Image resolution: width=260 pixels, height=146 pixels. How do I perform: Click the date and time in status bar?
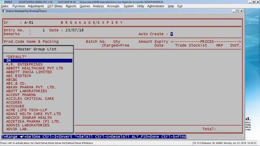point(240,143)
